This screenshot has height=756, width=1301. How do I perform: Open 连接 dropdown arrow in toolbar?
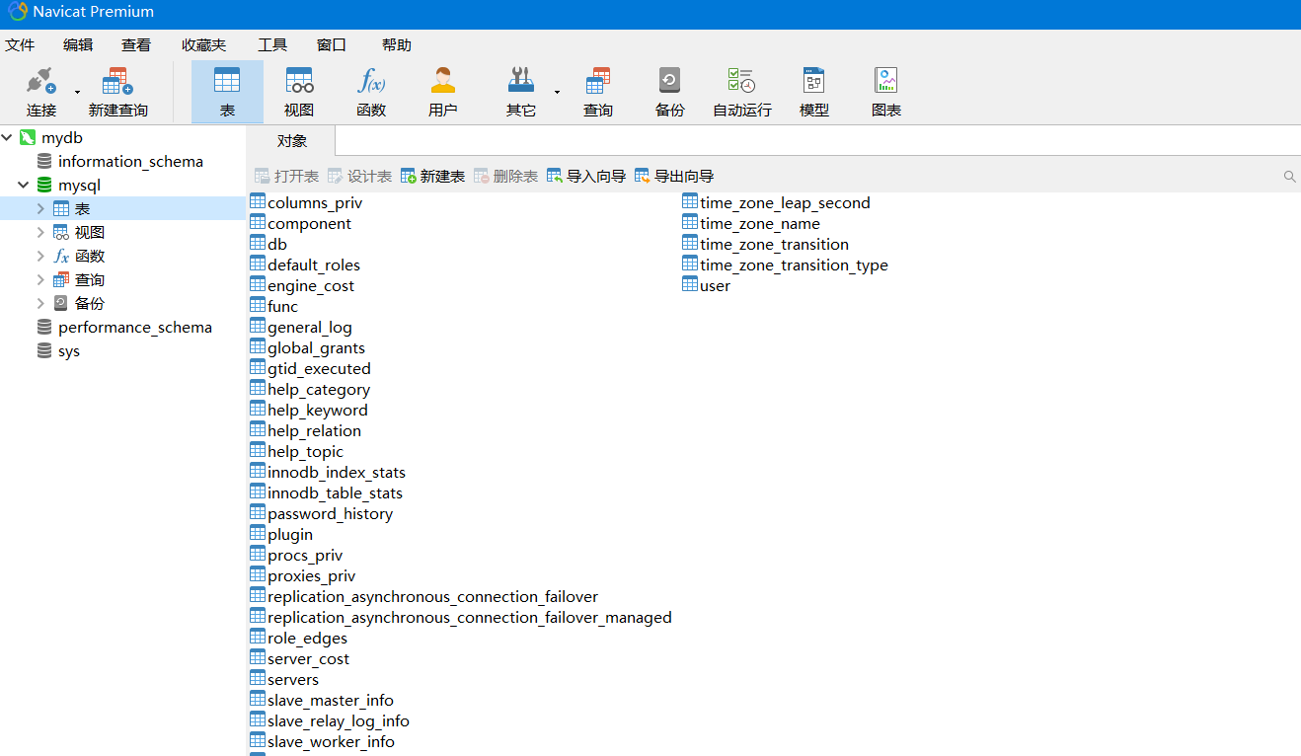[x=77, y=93]
